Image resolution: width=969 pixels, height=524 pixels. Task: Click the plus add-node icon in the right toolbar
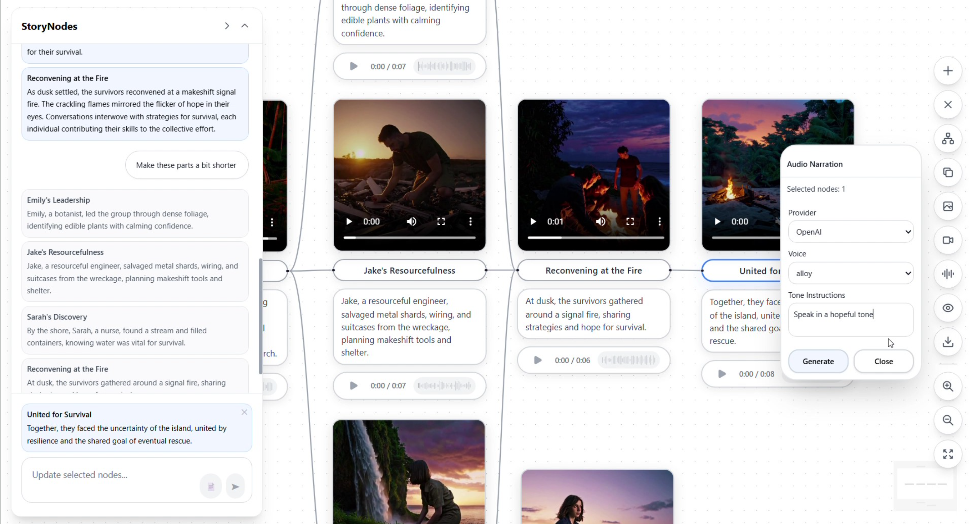[x=947, y=71]
